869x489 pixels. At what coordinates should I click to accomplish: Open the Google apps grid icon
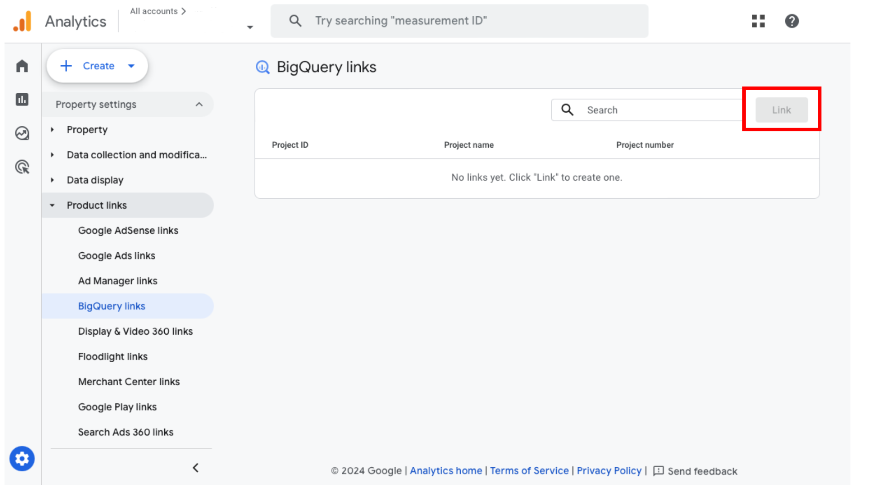[x=758, y=21]
